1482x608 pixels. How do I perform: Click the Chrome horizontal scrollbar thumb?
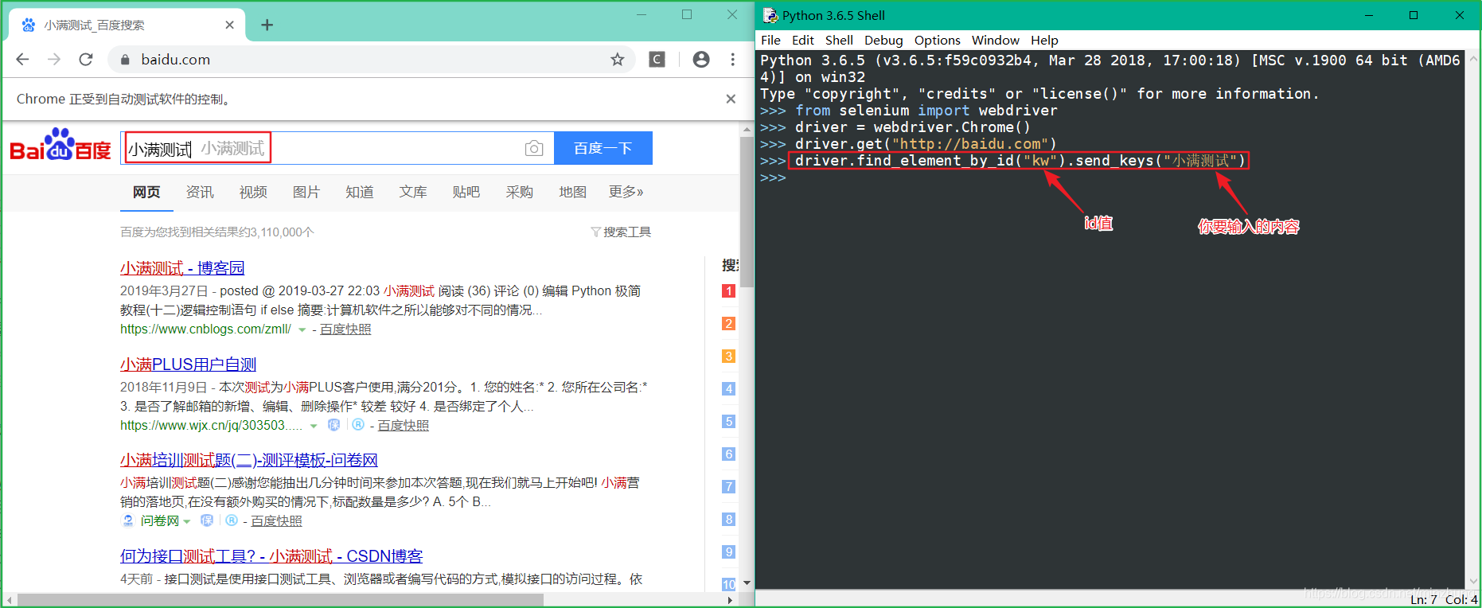click(x=280, y=600)
